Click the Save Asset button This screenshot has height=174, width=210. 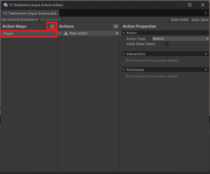(x=180, y=20)
